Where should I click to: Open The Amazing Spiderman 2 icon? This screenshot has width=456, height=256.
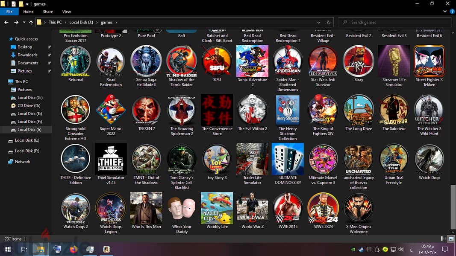[182, 110]
